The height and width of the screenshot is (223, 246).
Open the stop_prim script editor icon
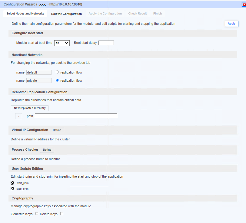tap(12, 189)
